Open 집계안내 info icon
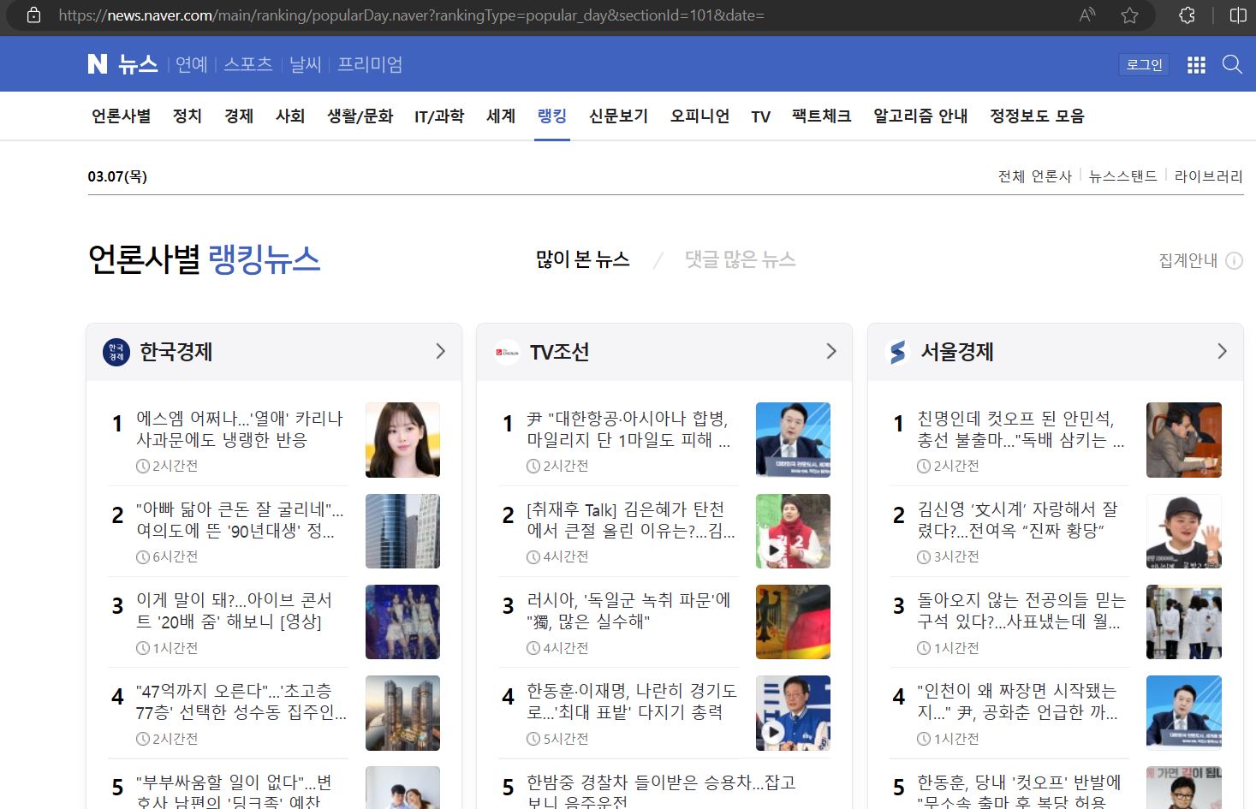Image resolution: width=1256 pixels, height=809 pixels. [1233, 261]
